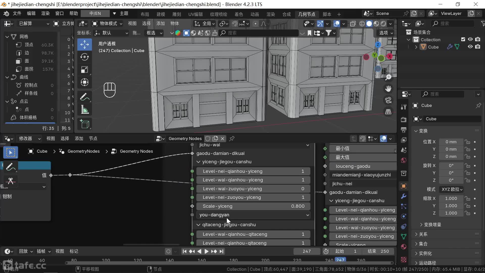Open rotation mode XYZ 欧拉 dropdown
This screenshot has height=273, width=485.
pos(452,189)
